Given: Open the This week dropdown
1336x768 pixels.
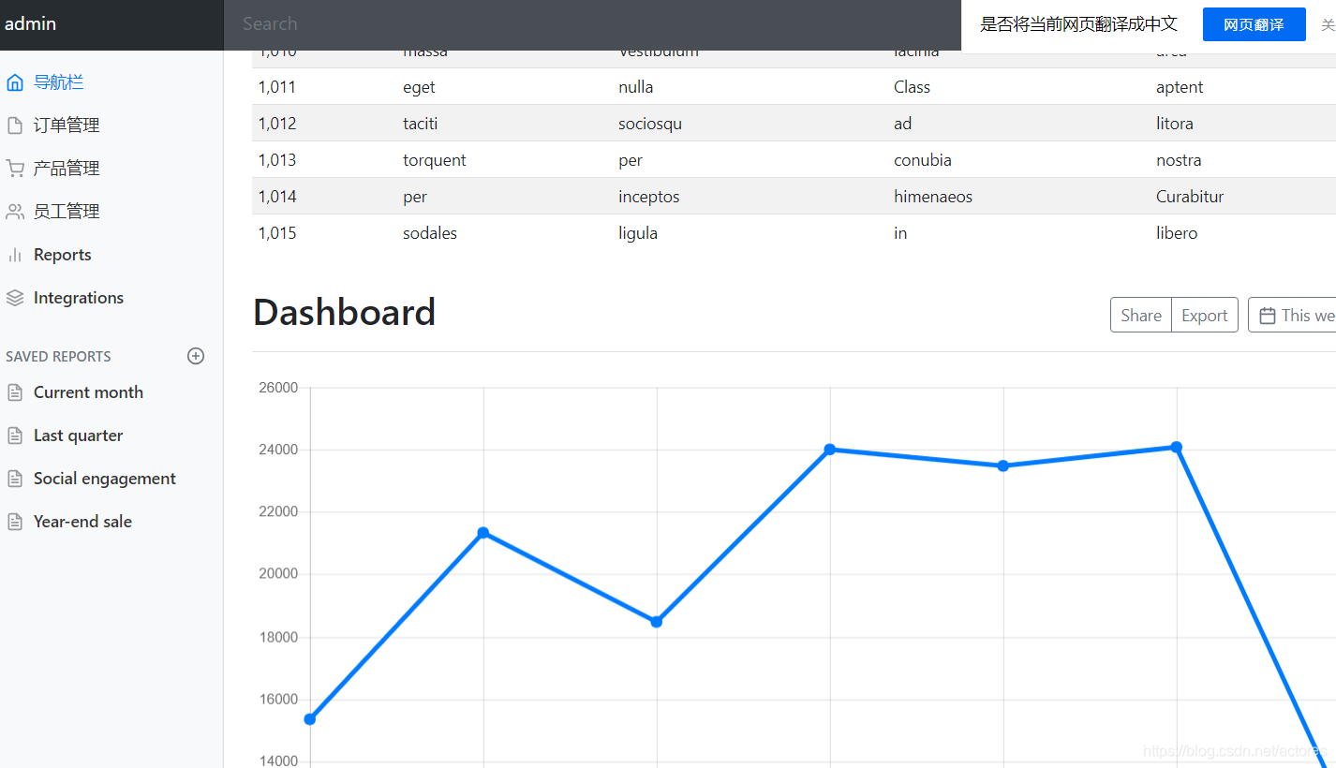Looking at the screenshot, I should click(x=1292, y=316).
